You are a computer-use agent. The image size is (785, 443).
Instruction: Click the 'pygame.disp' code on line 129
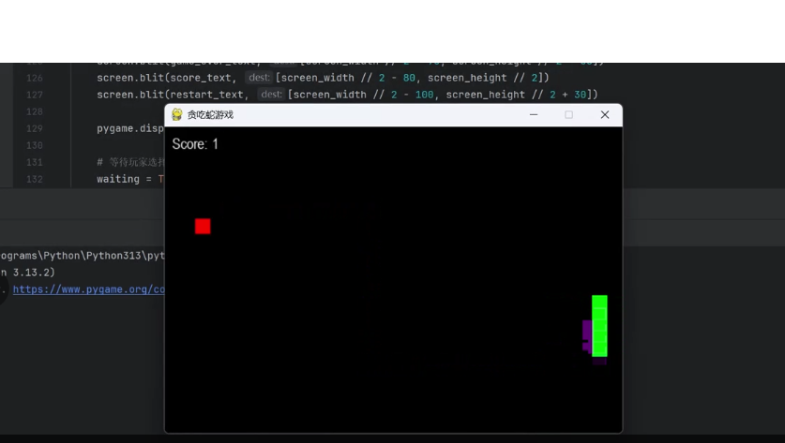(x=130, y=128)
